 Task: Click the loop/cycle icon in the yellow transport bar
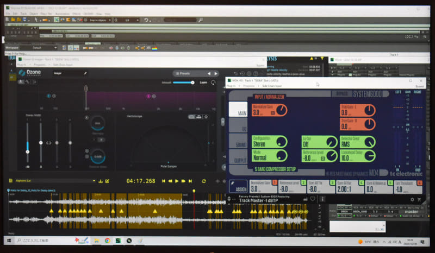[x=204, y=181]
